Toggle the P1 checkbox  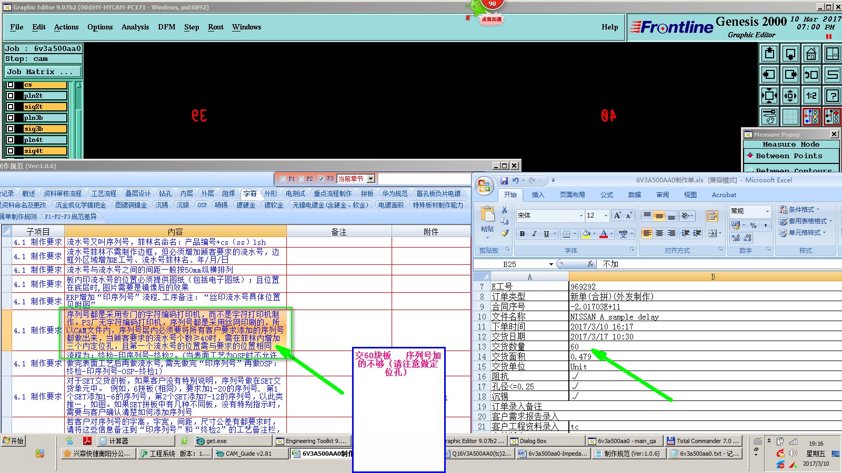click(283, 179)
